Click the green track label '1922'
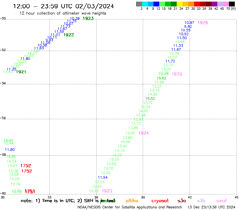Viewport: 239px width, 210px height. point(69,35)
